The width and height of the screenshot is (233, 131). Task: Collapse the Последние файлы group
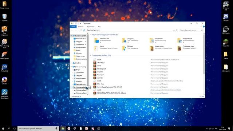(91, 55)
